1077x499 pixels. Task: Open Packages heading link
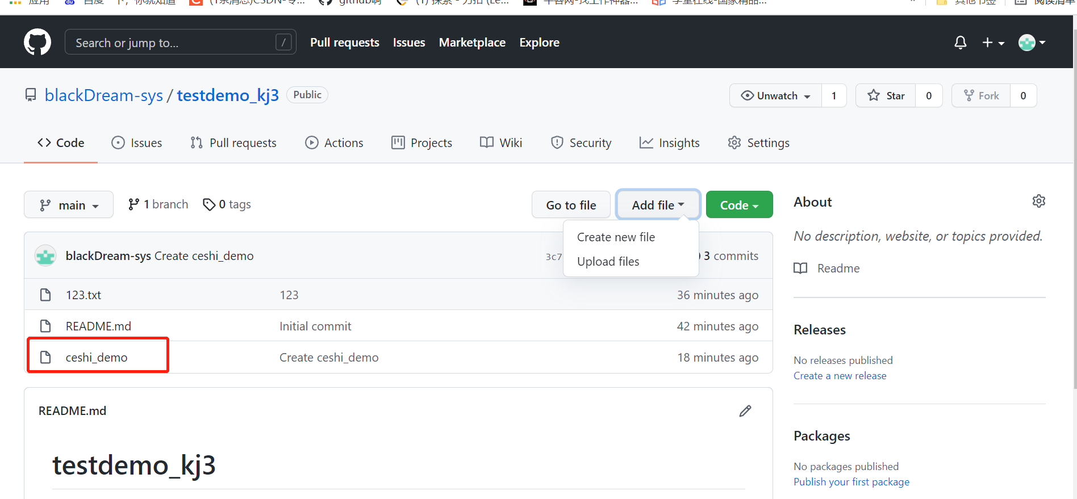pos(822,436)
